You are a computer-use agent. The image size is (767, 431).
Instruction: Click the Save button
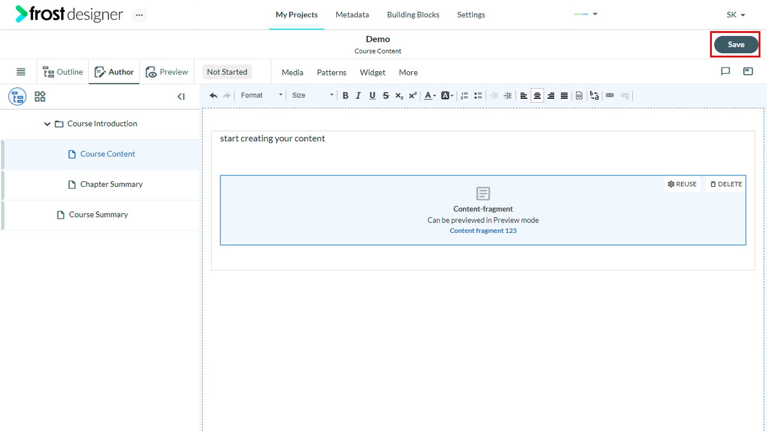point(736,44)
